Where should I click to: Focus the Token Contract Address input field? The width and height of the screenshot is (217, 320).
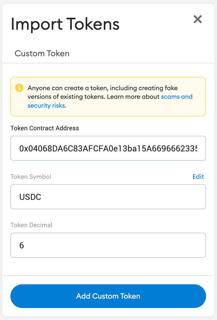pos(108,148)
